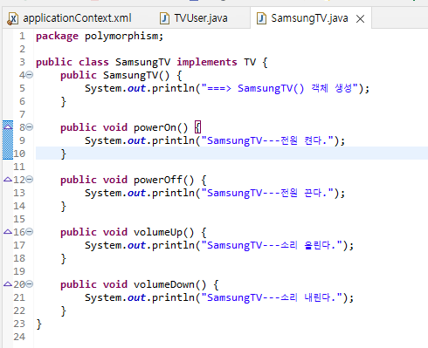Collapse the powerOn() method fold at line 8
The height and width of the screenshot is (348, 428).
click(x=30, y=127)
